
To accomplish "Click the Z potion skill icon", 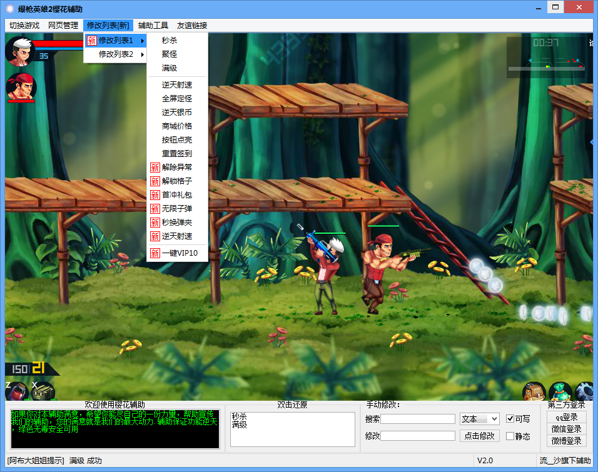I will point(17,391).
